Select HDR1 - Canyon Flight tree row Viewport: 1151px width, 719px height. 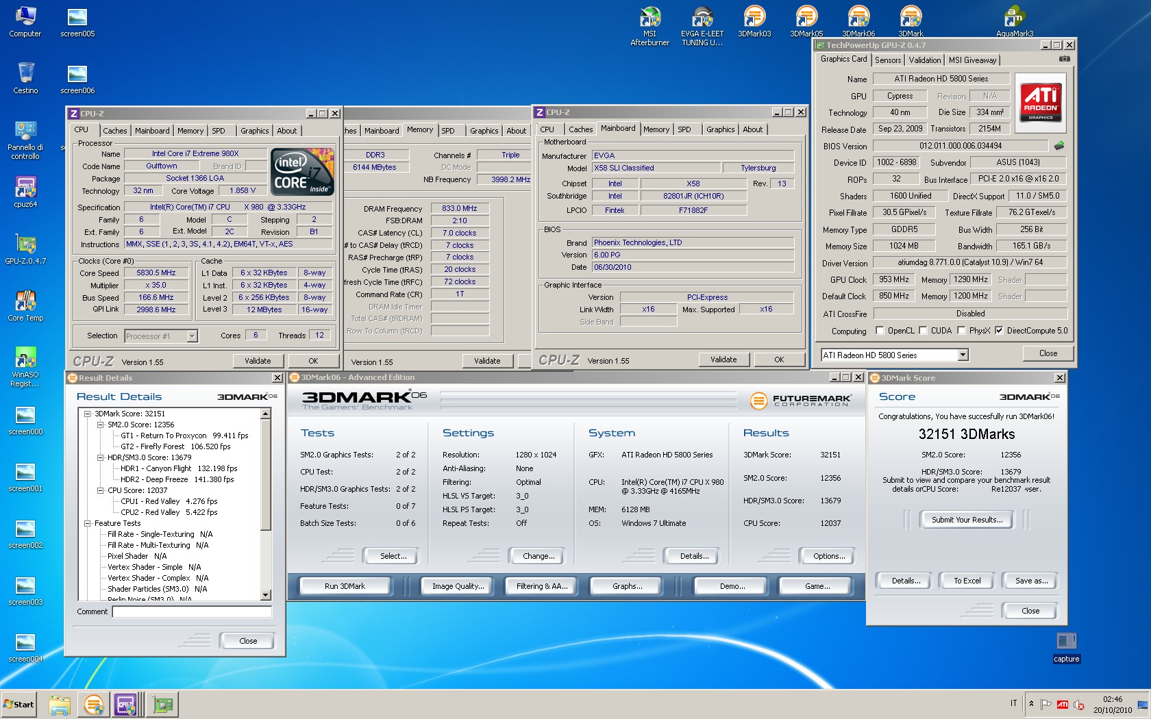[179, 468]
